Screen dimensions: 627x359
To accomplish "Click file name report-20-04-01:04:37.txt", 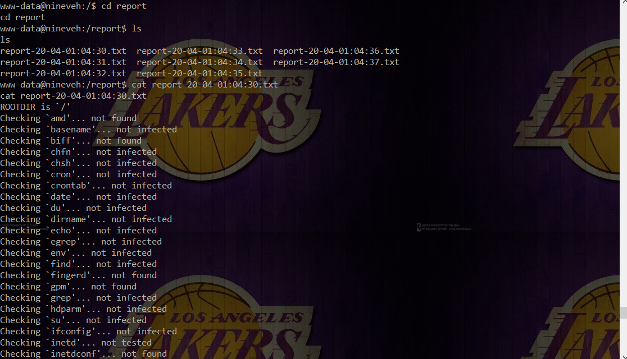I will 336,62.
